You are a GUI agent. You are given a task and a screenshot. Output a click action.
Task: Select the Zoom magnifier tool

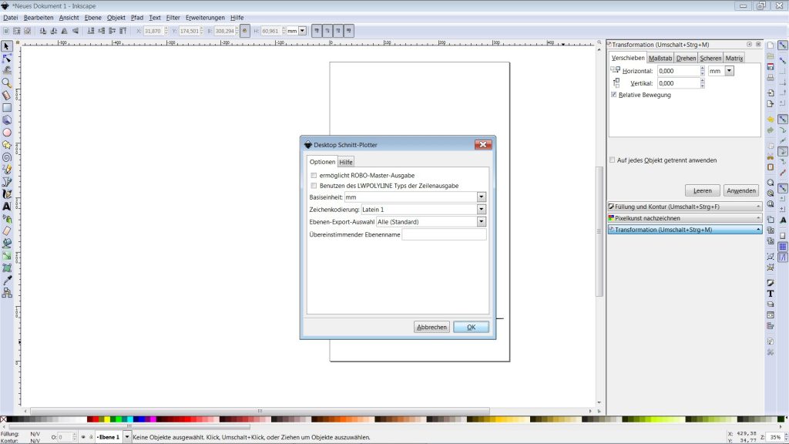coord(7,82)
